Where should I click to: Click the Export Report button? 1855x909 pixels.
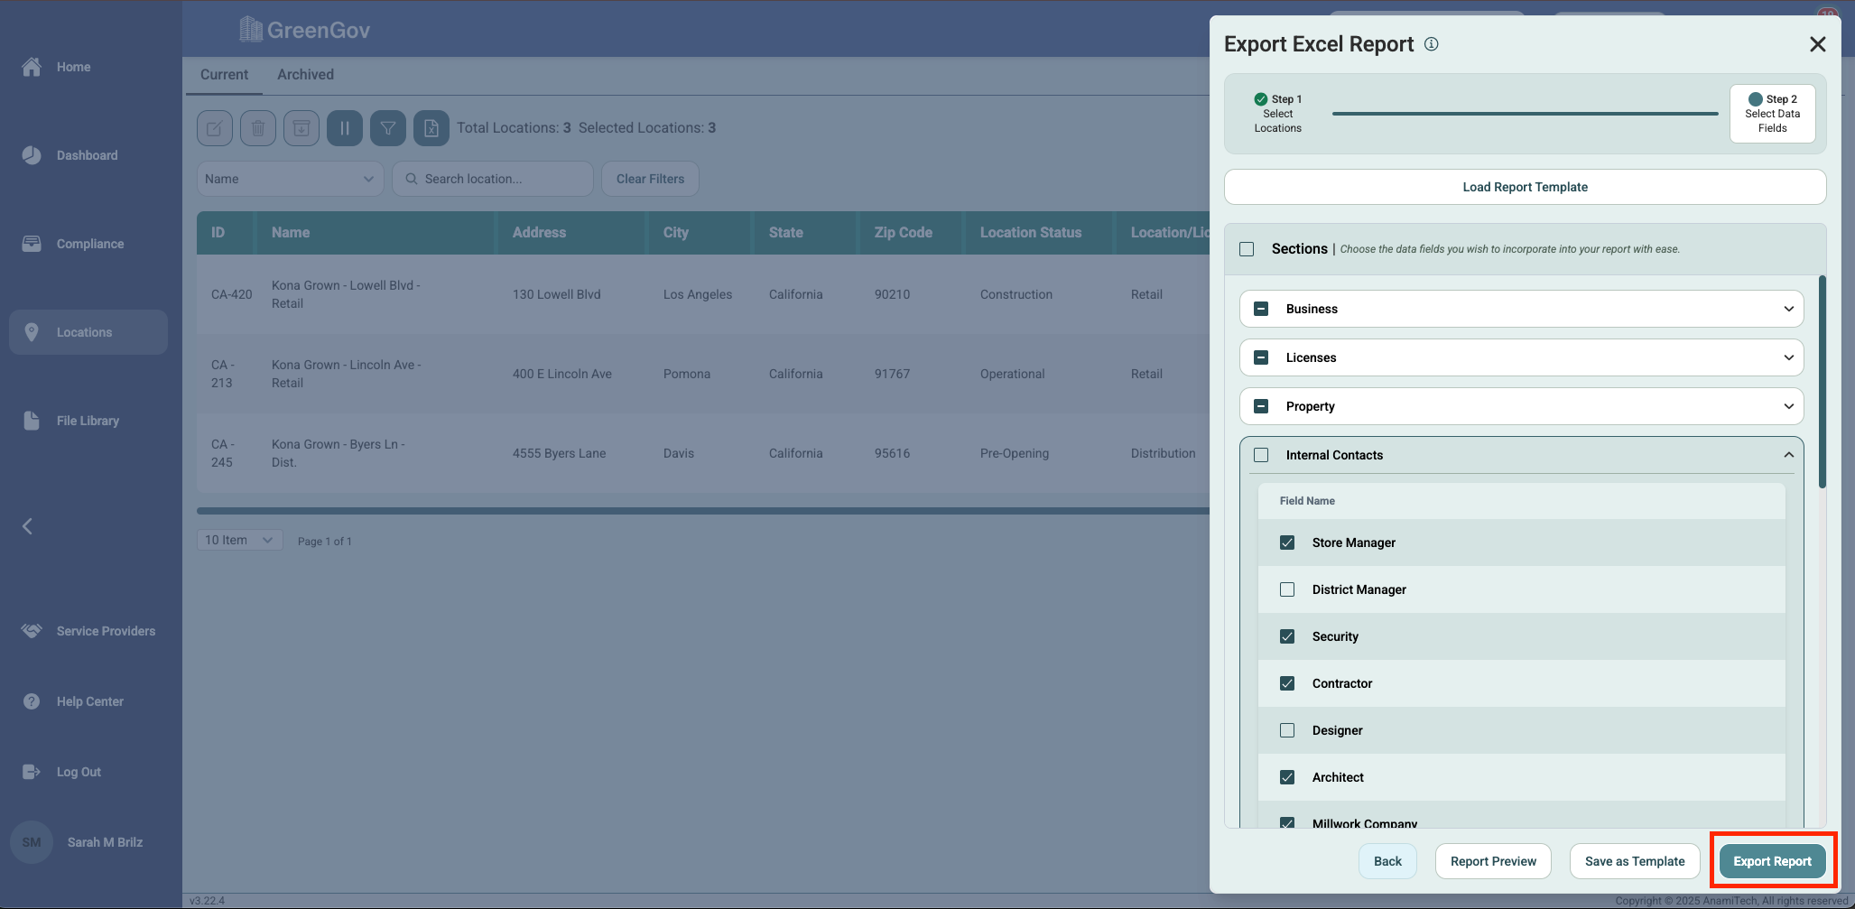(1772, 861)
